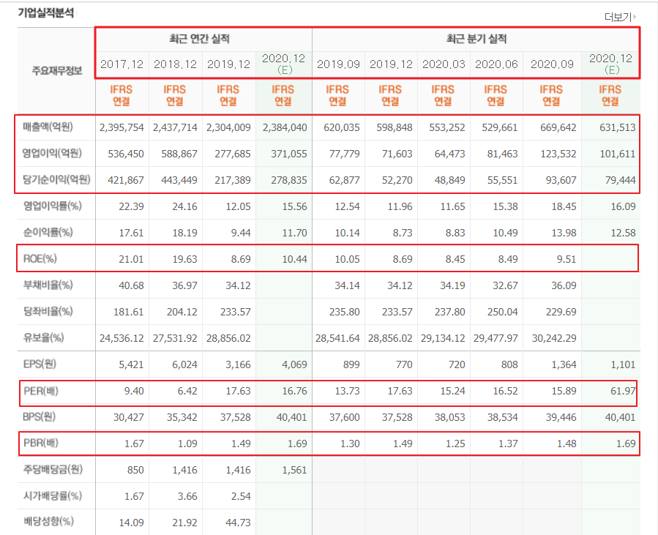This screenshot has height=535, width=658.
Task: Click the dividend yield value 3.66
Action: coord(187,496)
